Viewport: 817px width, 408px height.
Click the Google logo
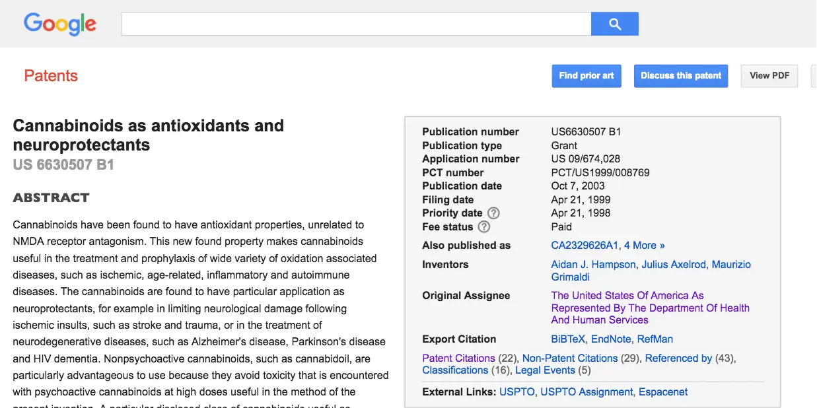click(x=60, y=24)
